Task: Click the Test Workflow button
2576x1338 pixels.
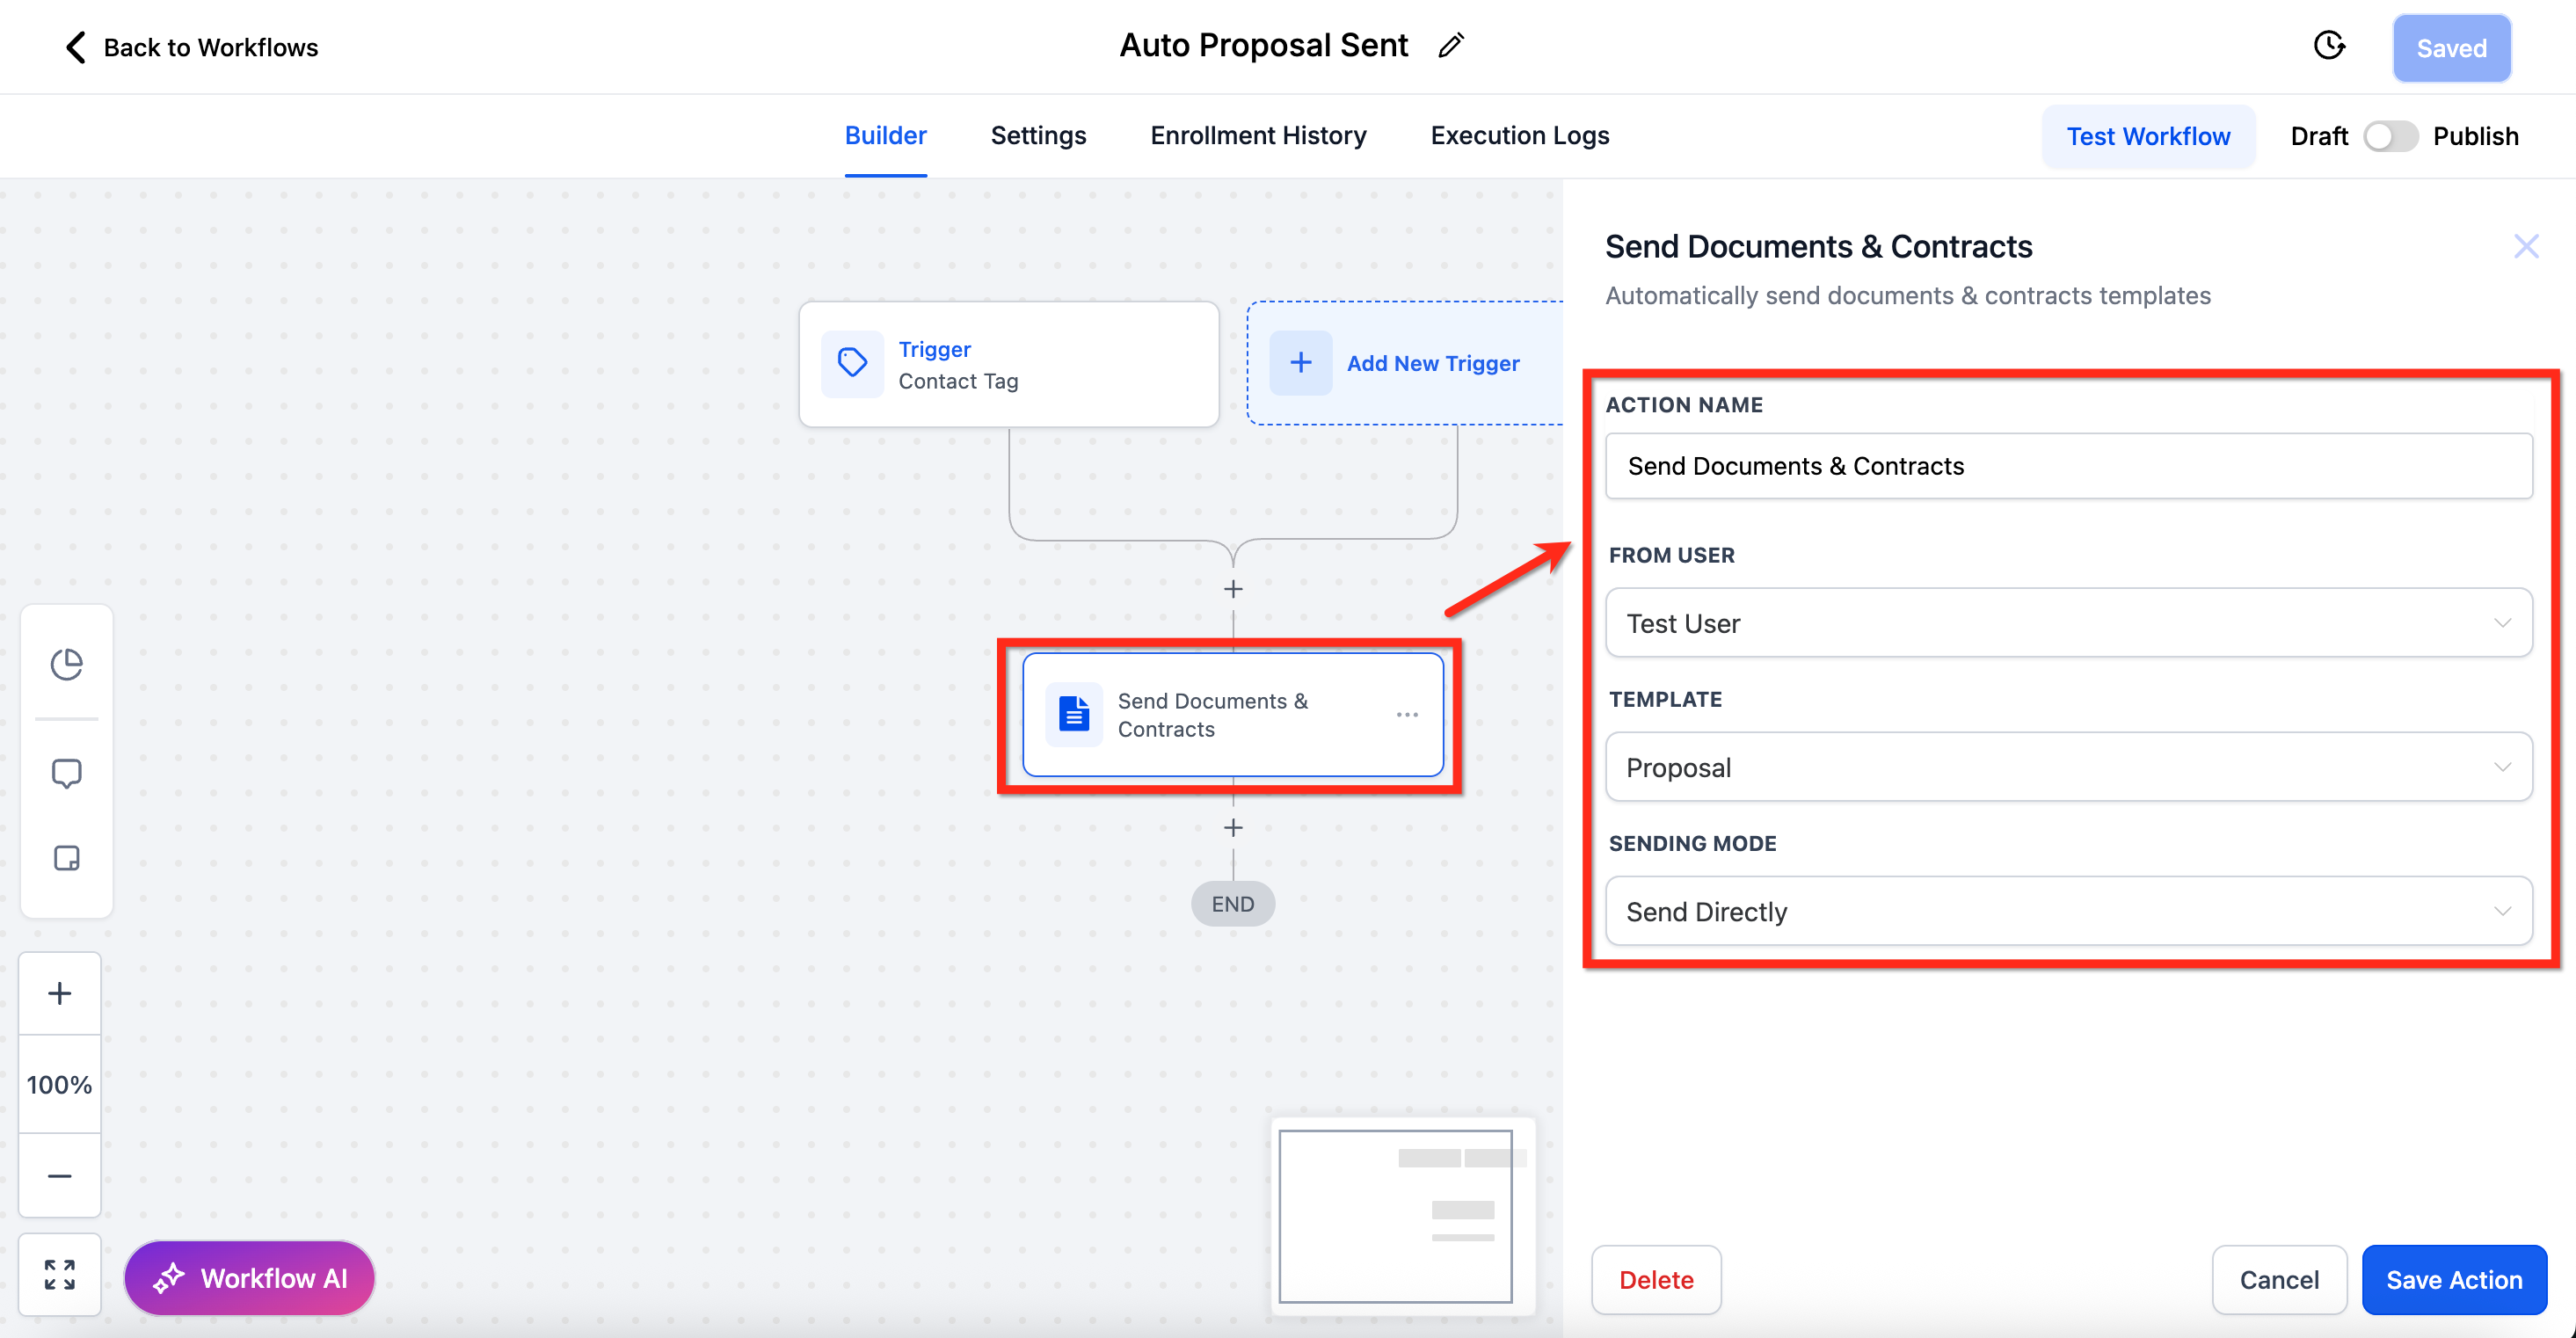Action: point(2147,136)
